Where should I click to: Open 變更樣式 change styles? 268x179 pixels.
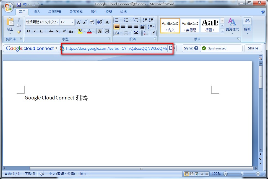pyautogui.click(x=232, y=26)
